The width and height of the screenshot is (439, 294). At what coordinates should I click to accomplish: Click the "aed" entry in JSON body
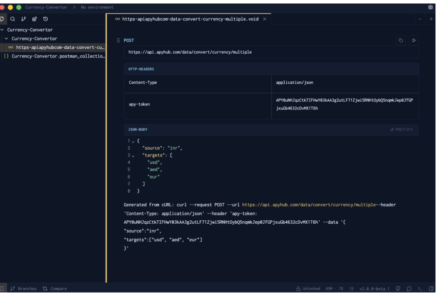coord(154,170)
